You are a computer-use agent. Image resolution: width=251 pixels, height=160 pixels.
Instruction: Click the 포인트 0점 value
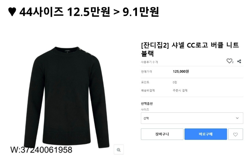pos(175,82)
